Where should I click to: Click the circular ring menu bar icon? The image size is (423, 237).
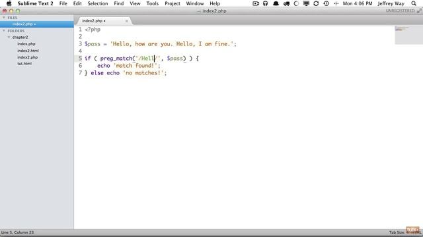pos(296,3)
